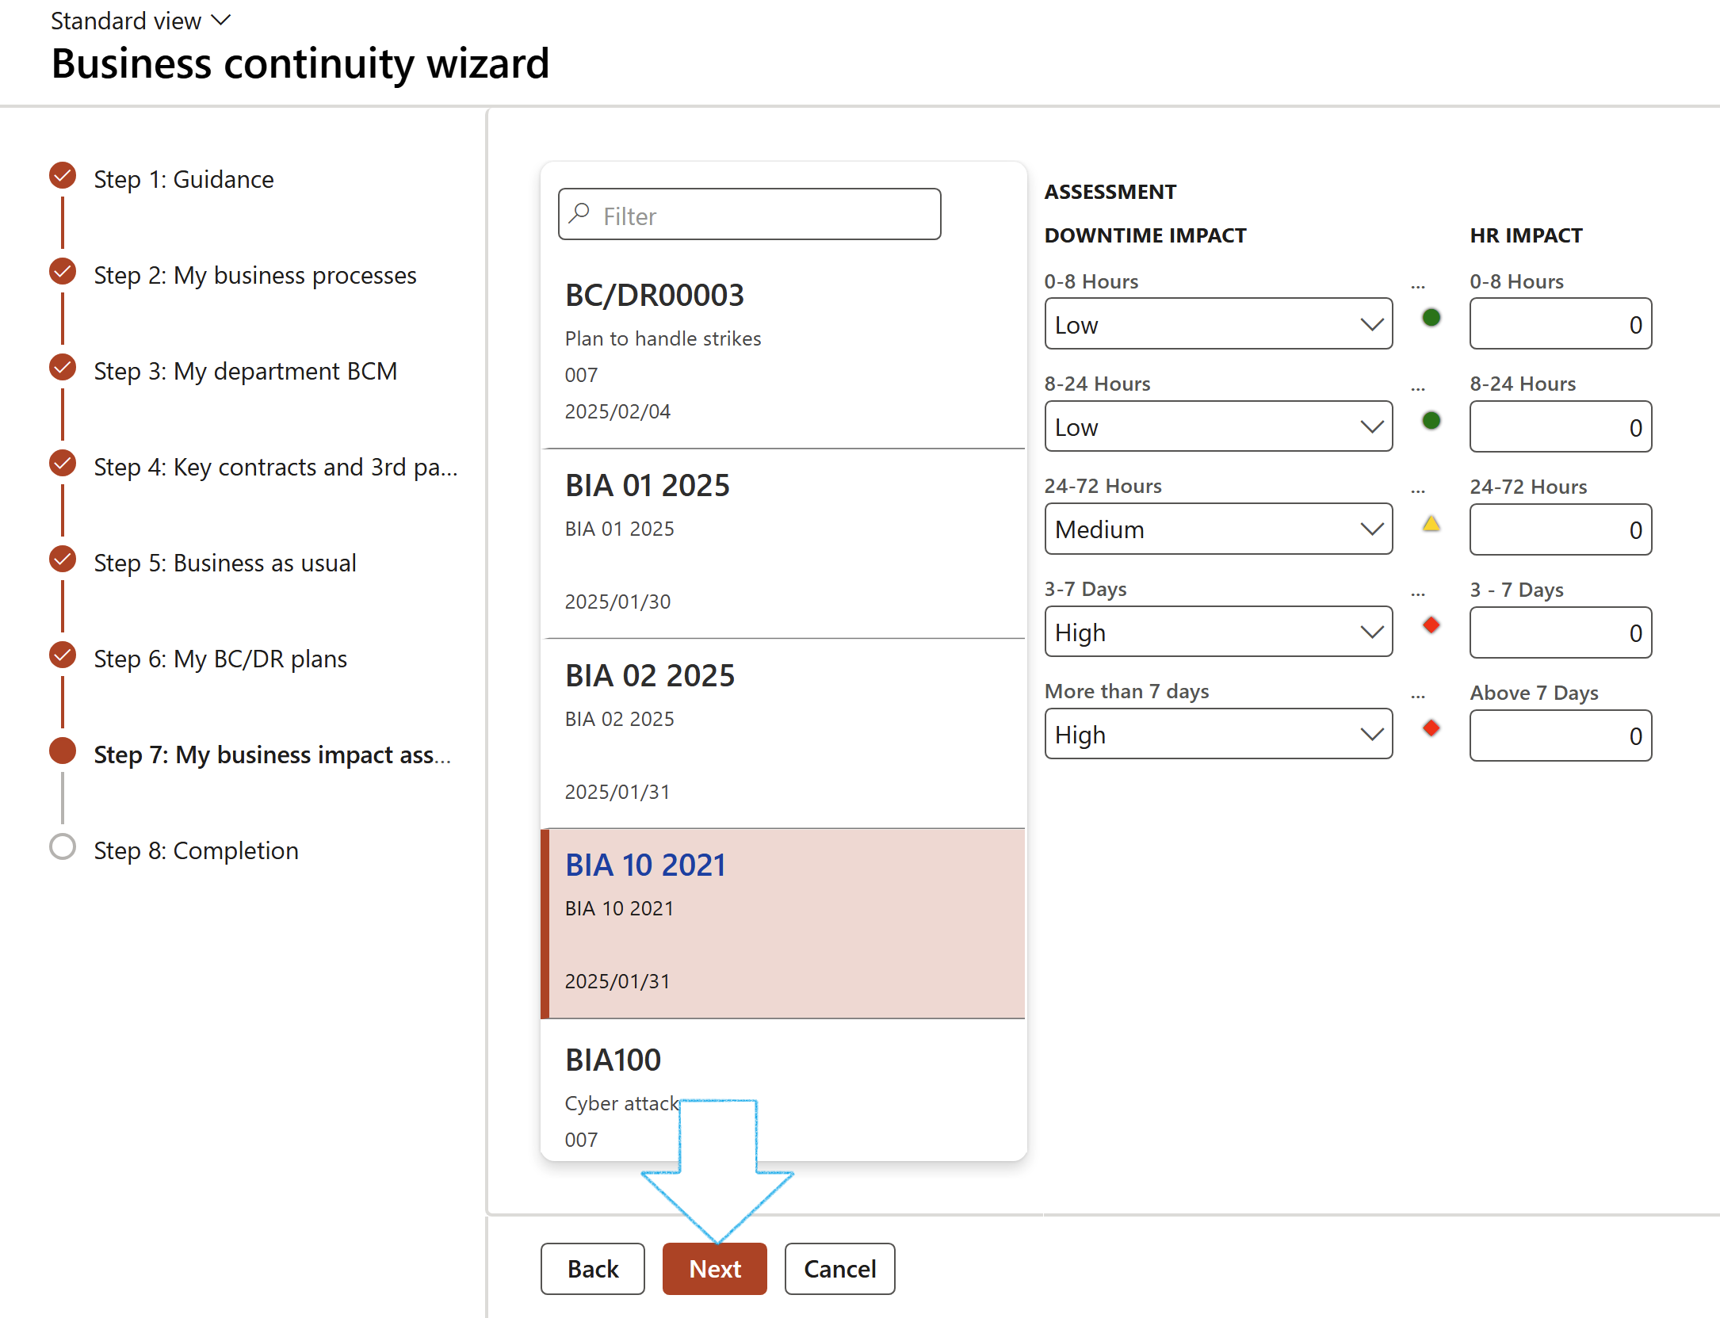Click the Step 1 Guidance checkmark icon
The image size is (1720, 1318).
pyautogui.click(x=63, y=176)
